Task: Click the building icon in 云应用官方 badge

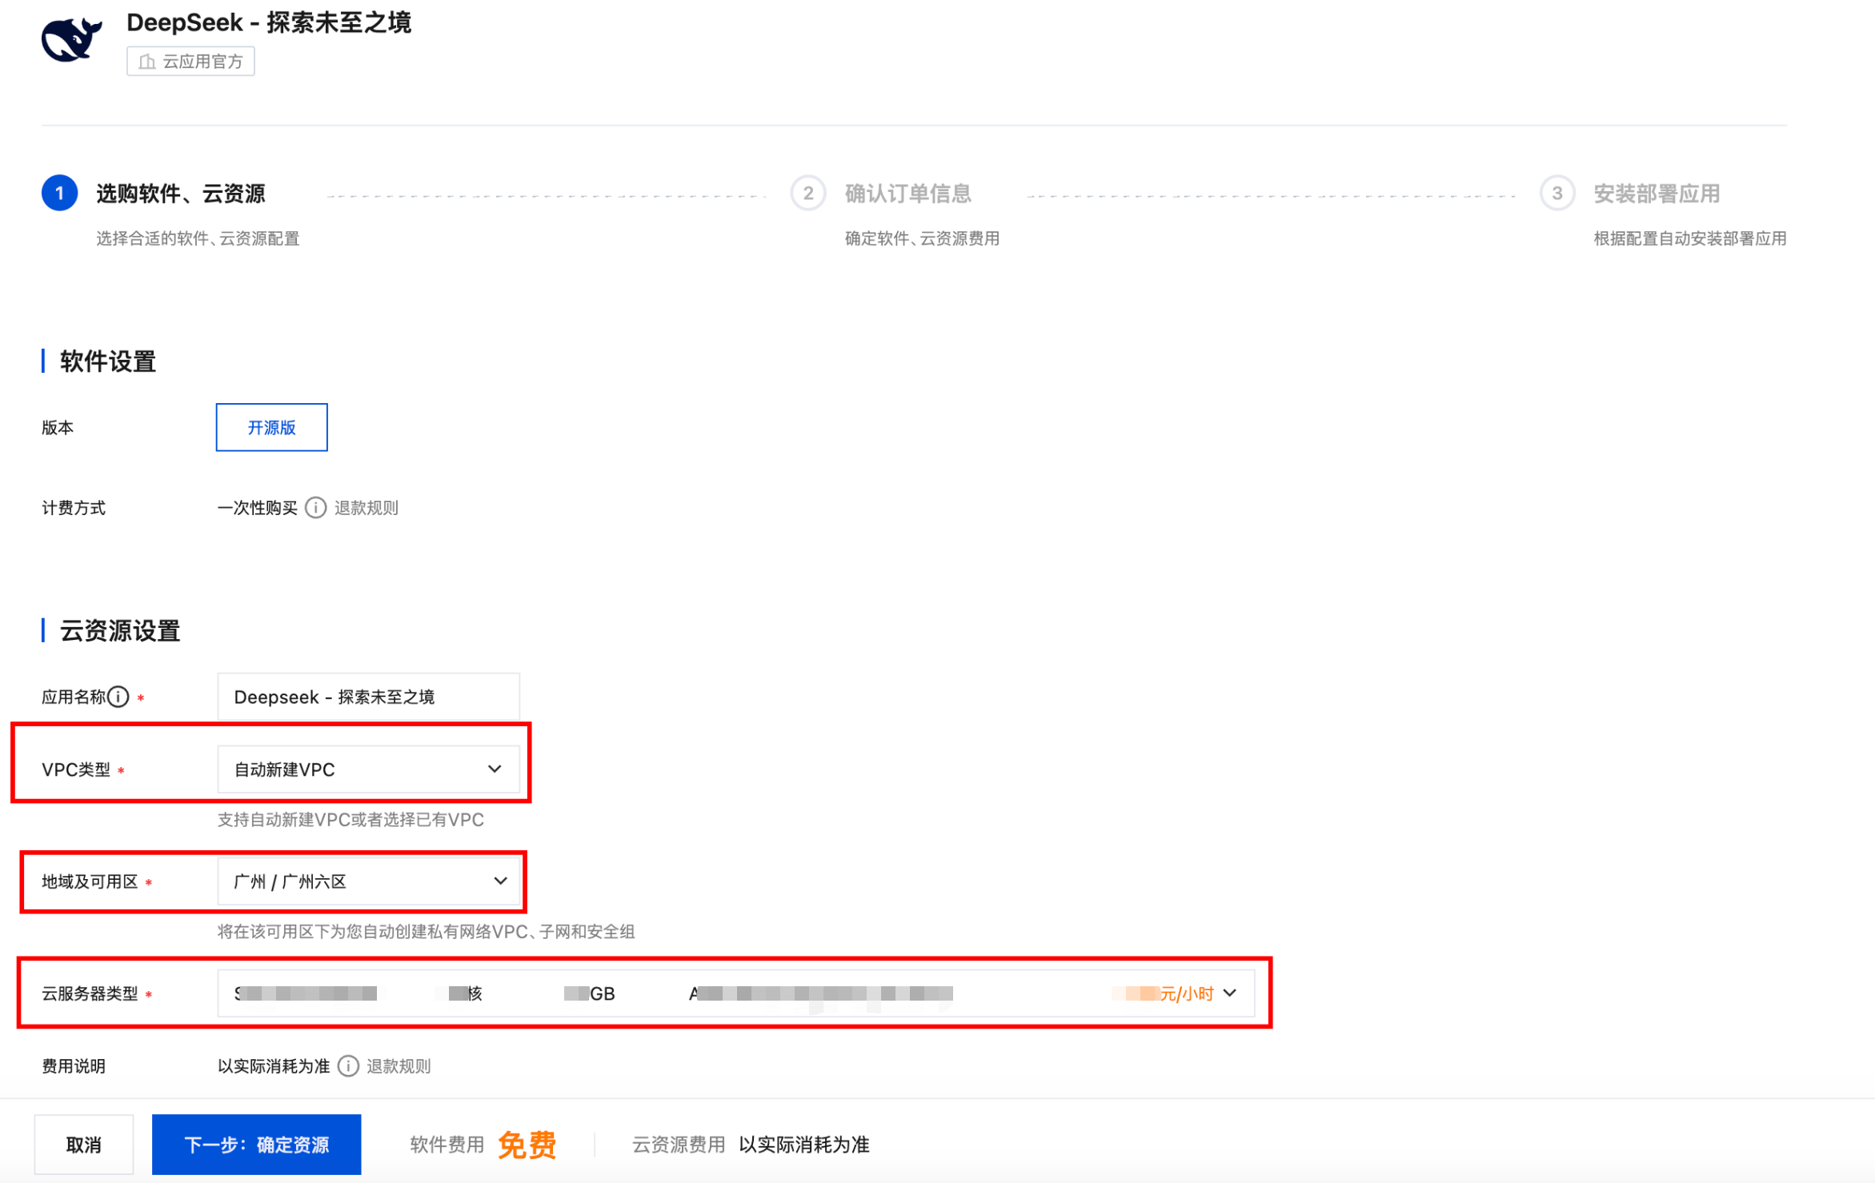Action: tap(146, 62)
